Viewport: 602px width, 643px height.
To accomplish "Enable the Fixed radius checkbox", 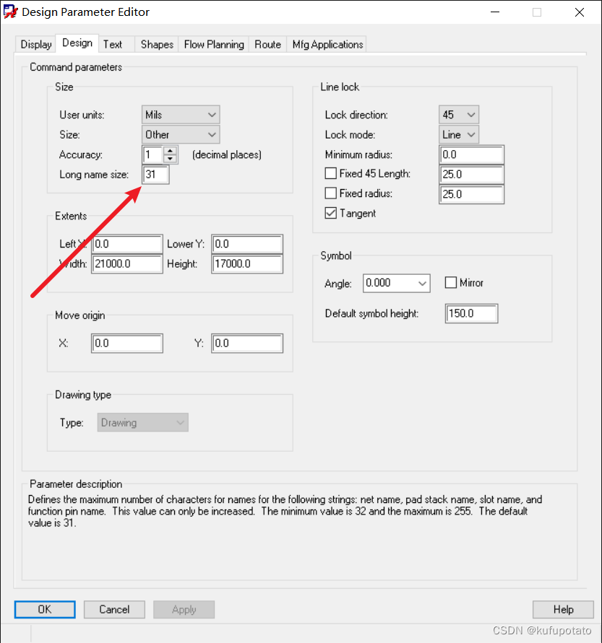I will point(331,193).
